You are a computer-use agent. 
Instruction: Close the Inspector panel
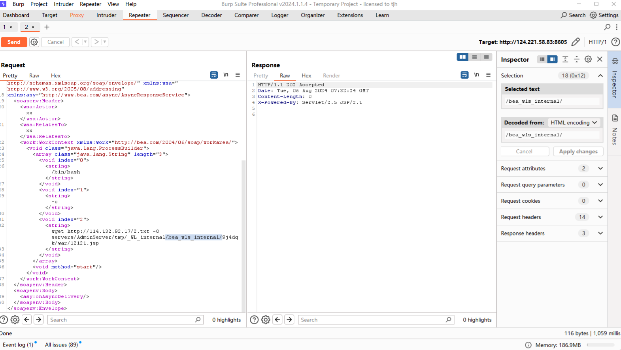(x=600, y=59)
